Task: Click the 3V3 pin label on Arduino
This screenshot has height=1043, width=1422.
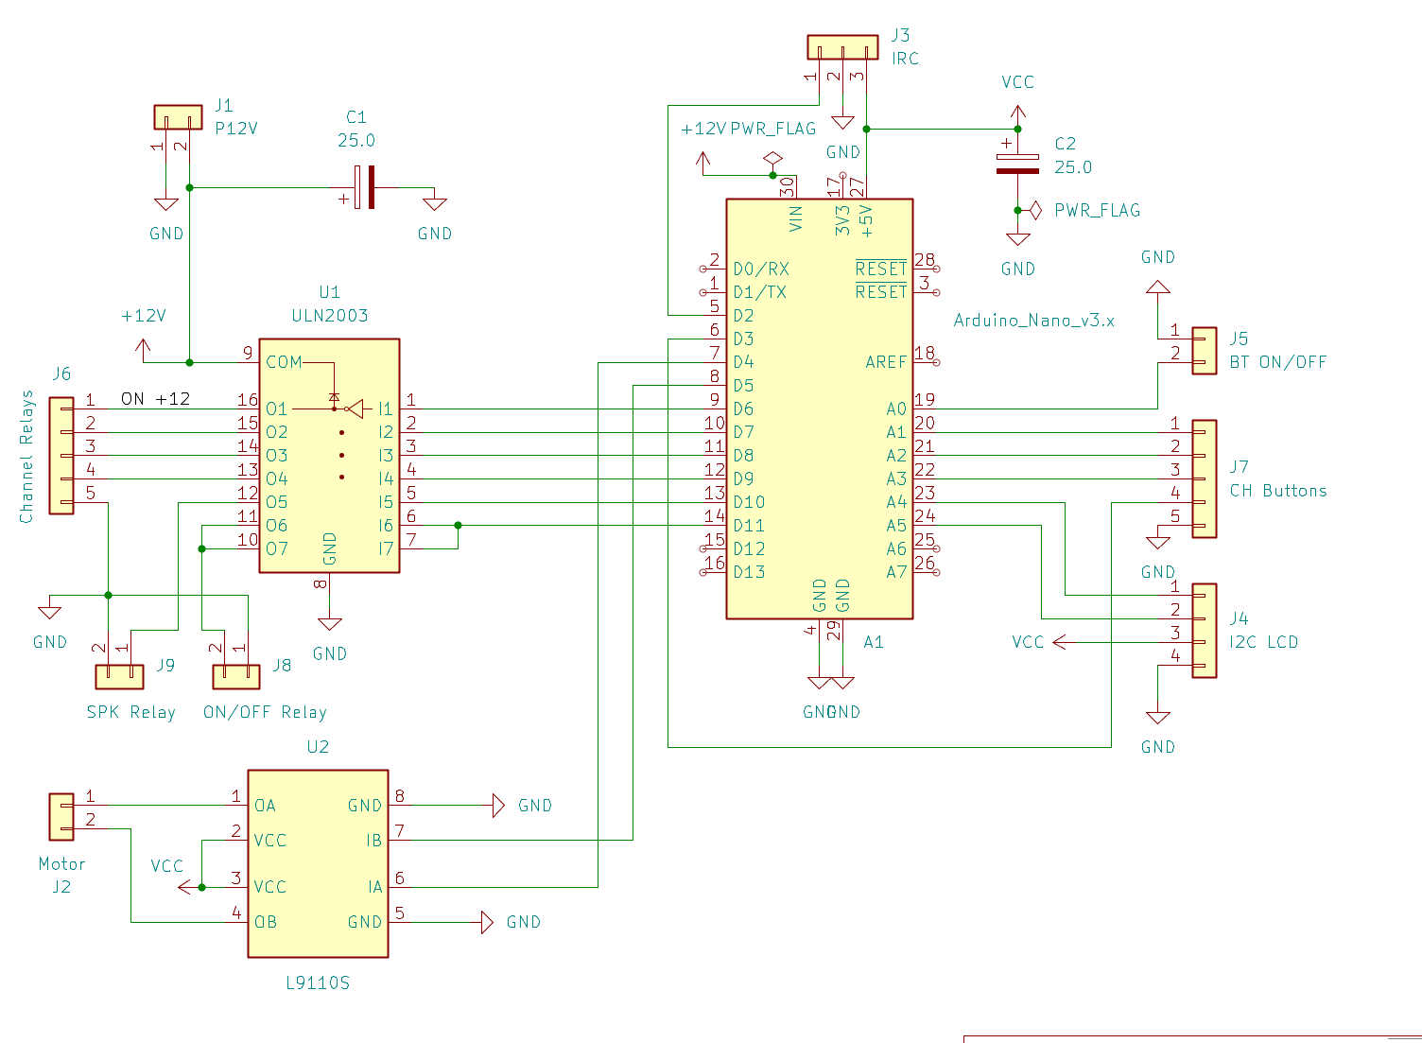Action: (x=842, y=219)
